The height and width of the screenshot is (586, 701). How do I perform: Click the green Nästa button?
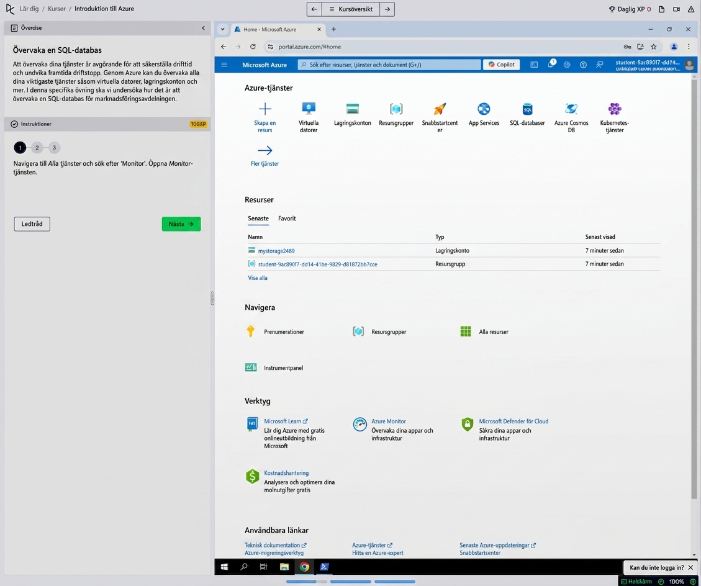coord(181,224)
